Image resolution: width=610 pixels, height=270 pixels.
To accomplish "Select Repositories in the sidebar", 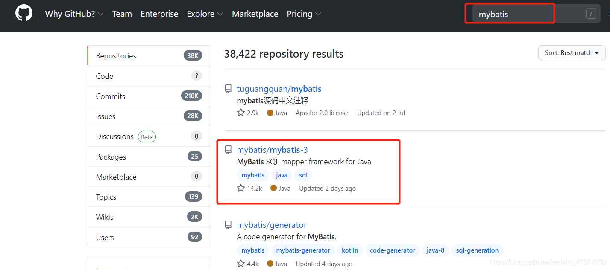I will 149,56.
